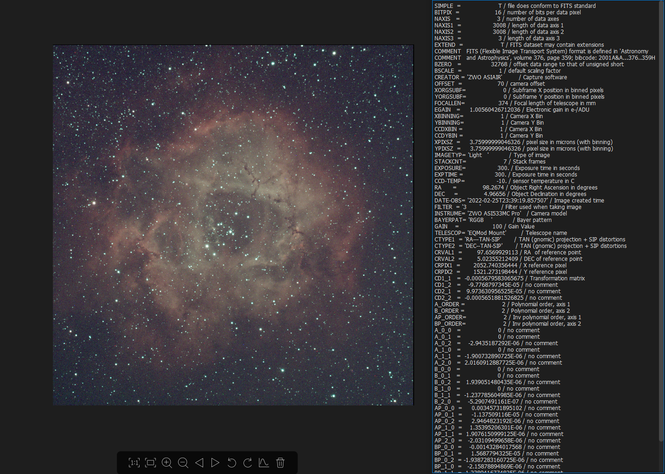Click the BP_1_0 header line
This screenshot has width=665, height=474.
click(497, 467)
